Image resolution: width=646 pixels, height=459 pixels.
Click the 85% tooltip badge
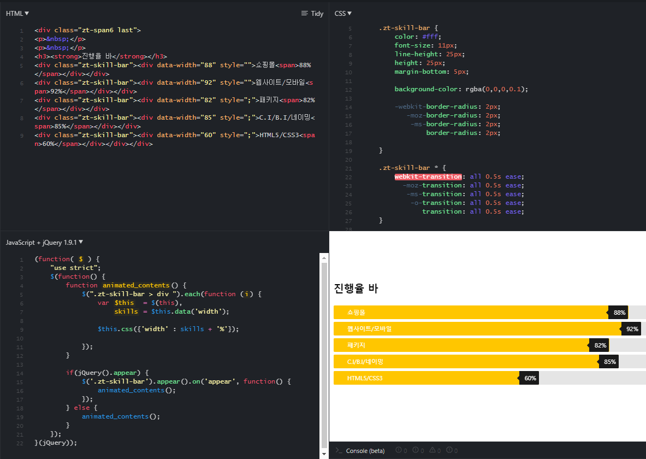[609, 362]
